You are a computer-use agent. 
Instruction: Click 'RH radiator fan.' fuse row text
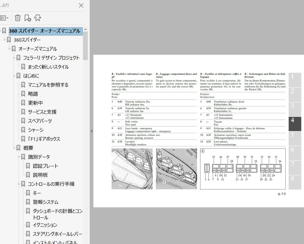[135, 104]
